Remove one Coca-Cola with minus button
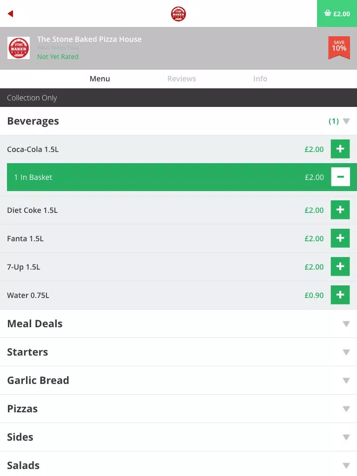Screen dimensions: 357x476 pos(340,177)
